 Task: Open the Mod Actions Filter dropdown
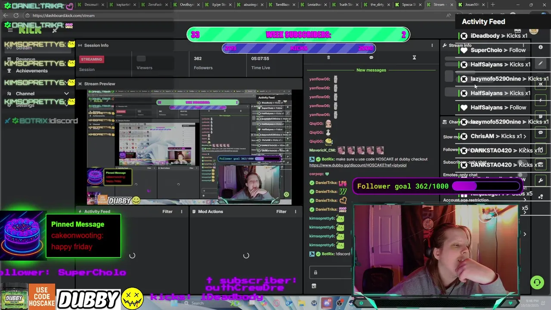(x=281, y=211)
